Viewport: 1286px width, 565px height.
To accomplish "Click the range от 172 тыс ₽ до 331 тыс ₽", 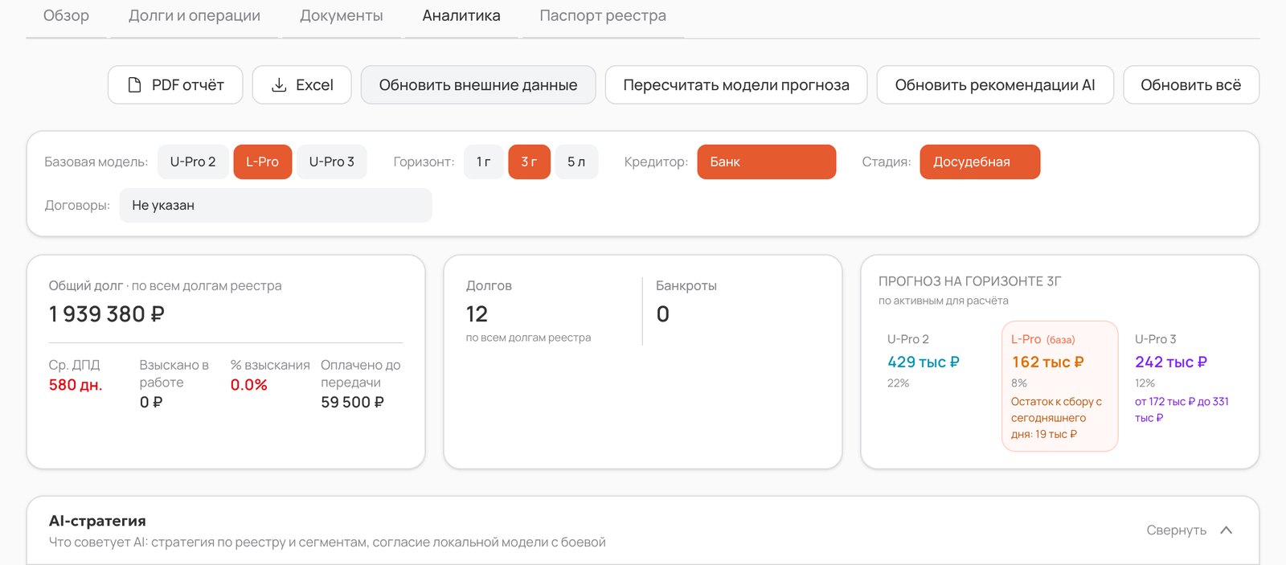I will [x=1182, y=409].
